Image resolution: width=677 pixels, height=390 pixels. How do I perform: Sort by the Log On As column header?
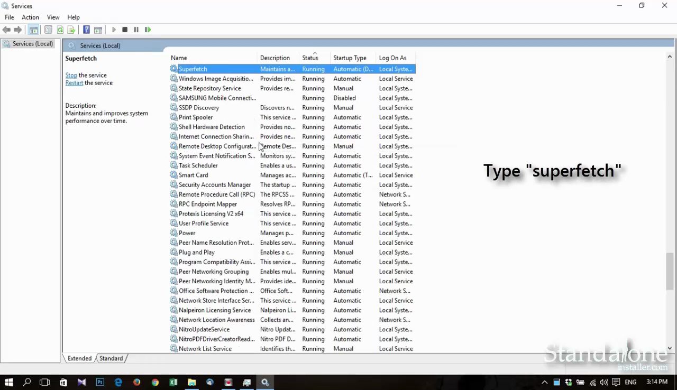[396, 58]
